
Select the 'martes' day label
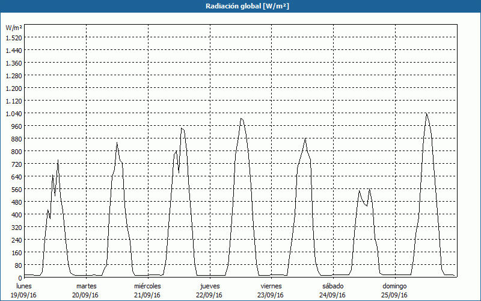tap(87, 286)
